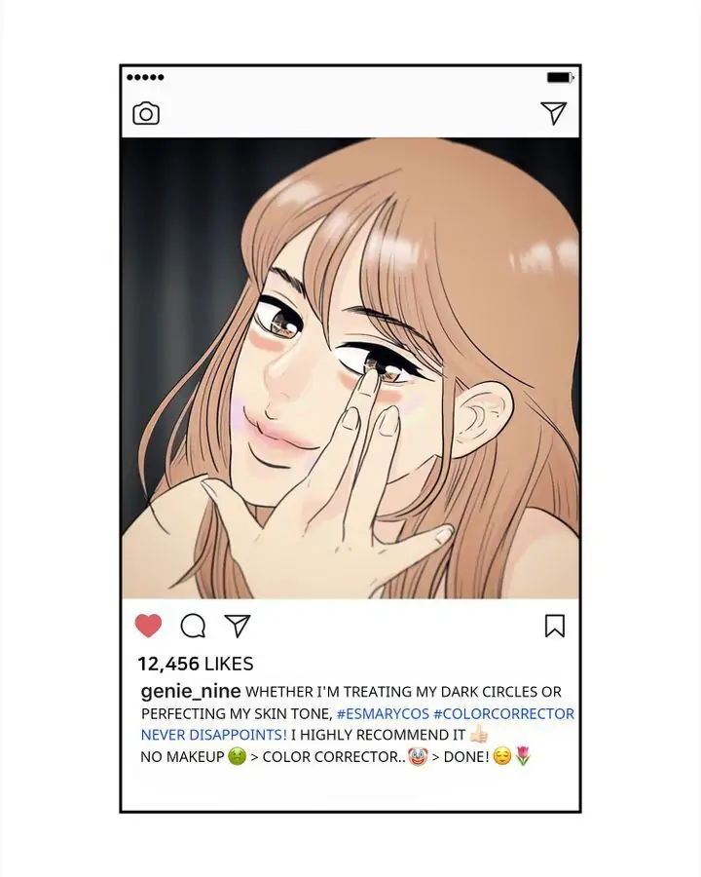Open direct messages paper plane icon
The image size is (701, 877).
pyautogui.click(x=554, y=113)
